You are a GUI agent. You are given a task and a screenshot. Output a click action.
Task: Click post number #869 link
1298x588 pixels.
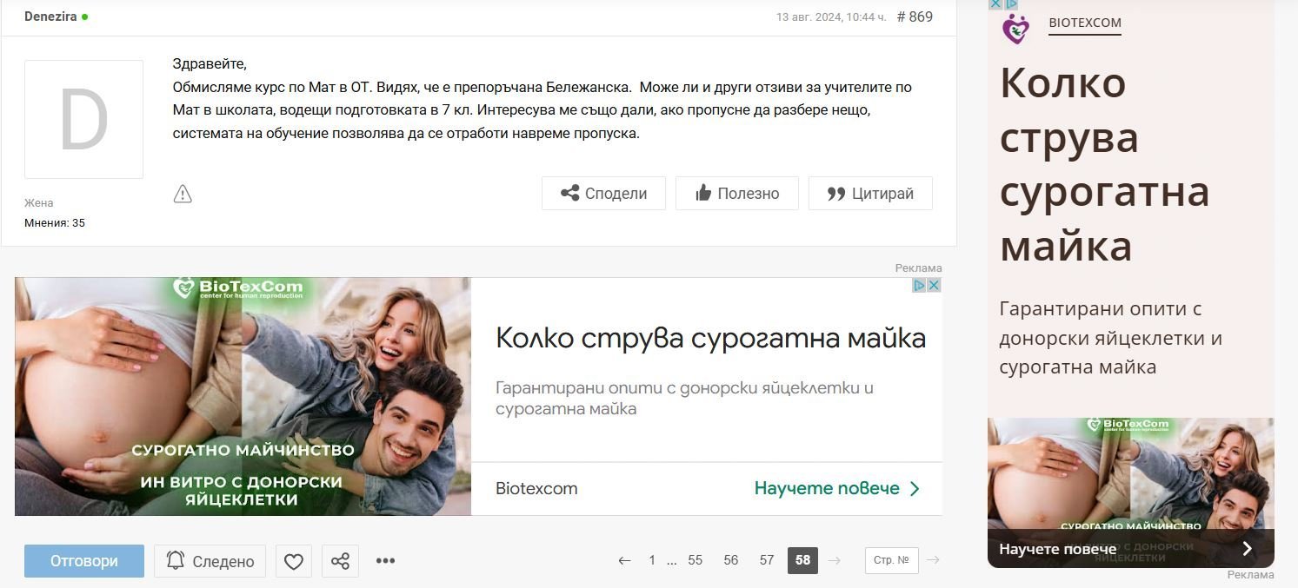pos(915,17)
